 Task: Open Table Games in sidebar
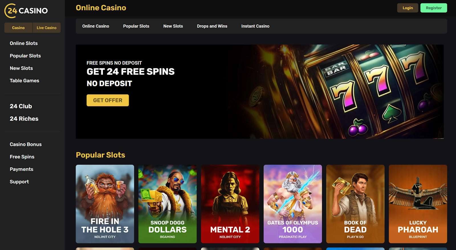(x=25, y=81)
